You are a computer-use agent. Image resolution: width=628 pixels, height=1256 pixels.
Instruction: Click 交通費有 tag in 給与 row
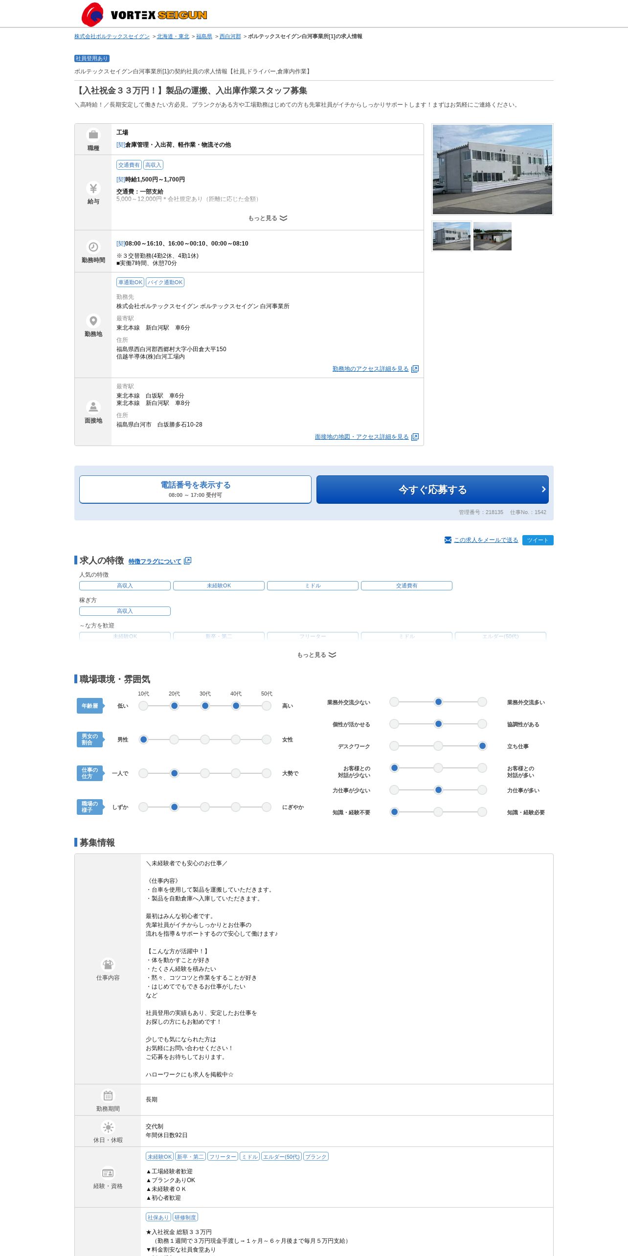click(129, 165)
